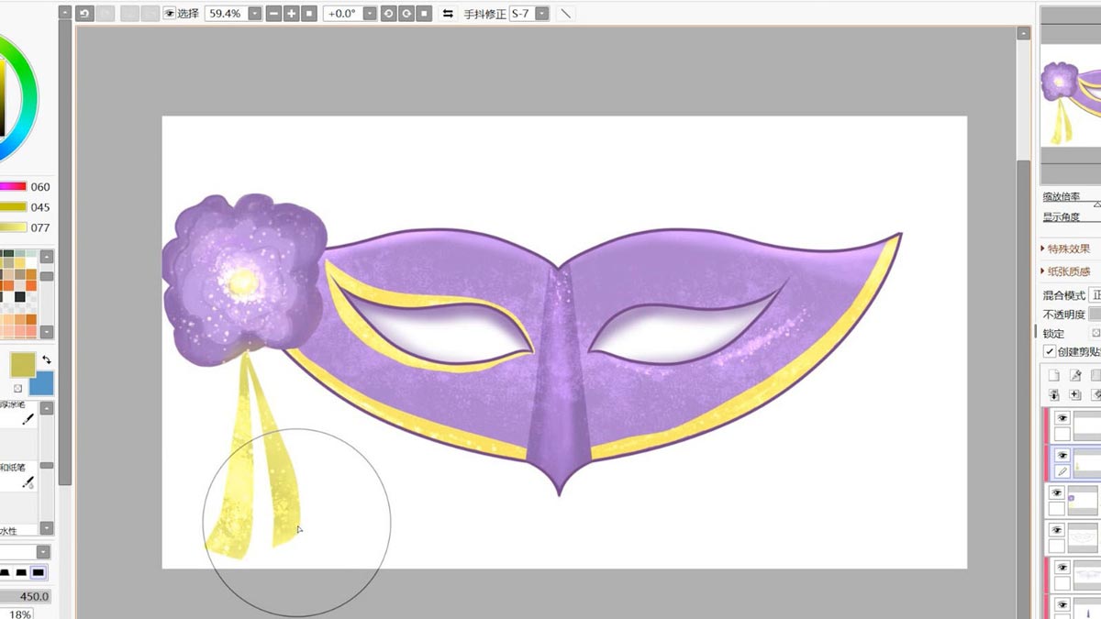
Task: Create a new linework (pen) layer
Action: click(1075, 375)
